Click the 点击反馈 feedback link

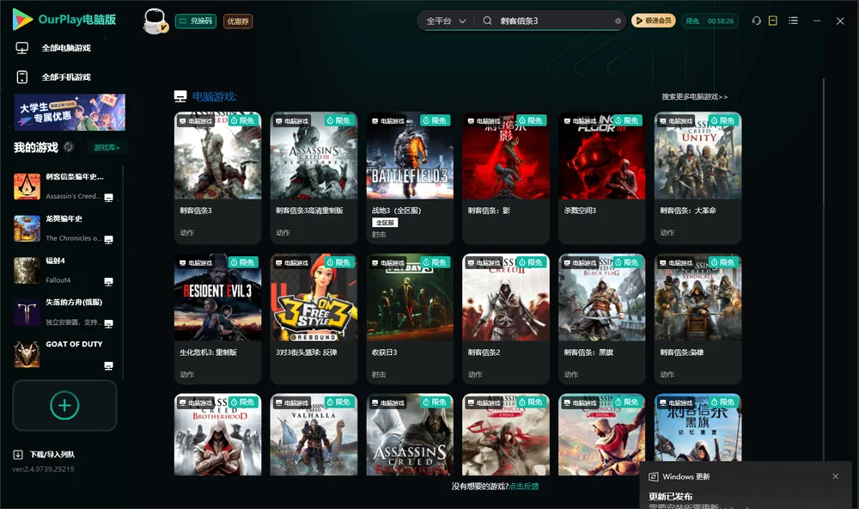pos(524,487)
